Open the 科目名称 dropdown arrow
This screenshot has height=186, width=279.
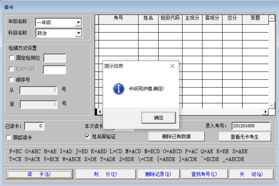[78, 33]
